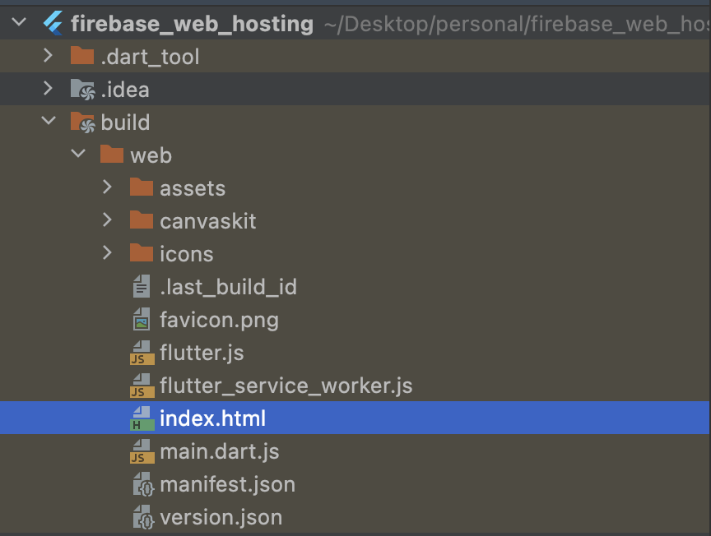
Task: Collapse the build folder
Action: 49,121
